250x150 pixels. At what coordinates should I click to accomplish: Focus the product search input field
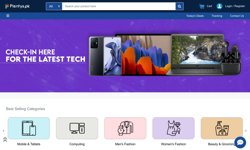tap(119, 6)
